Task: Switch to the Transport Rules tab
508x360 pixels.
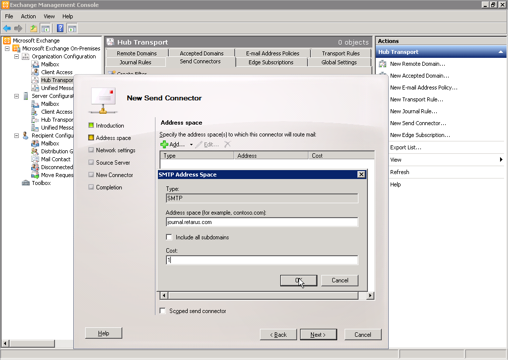Action: click(341, 53)
